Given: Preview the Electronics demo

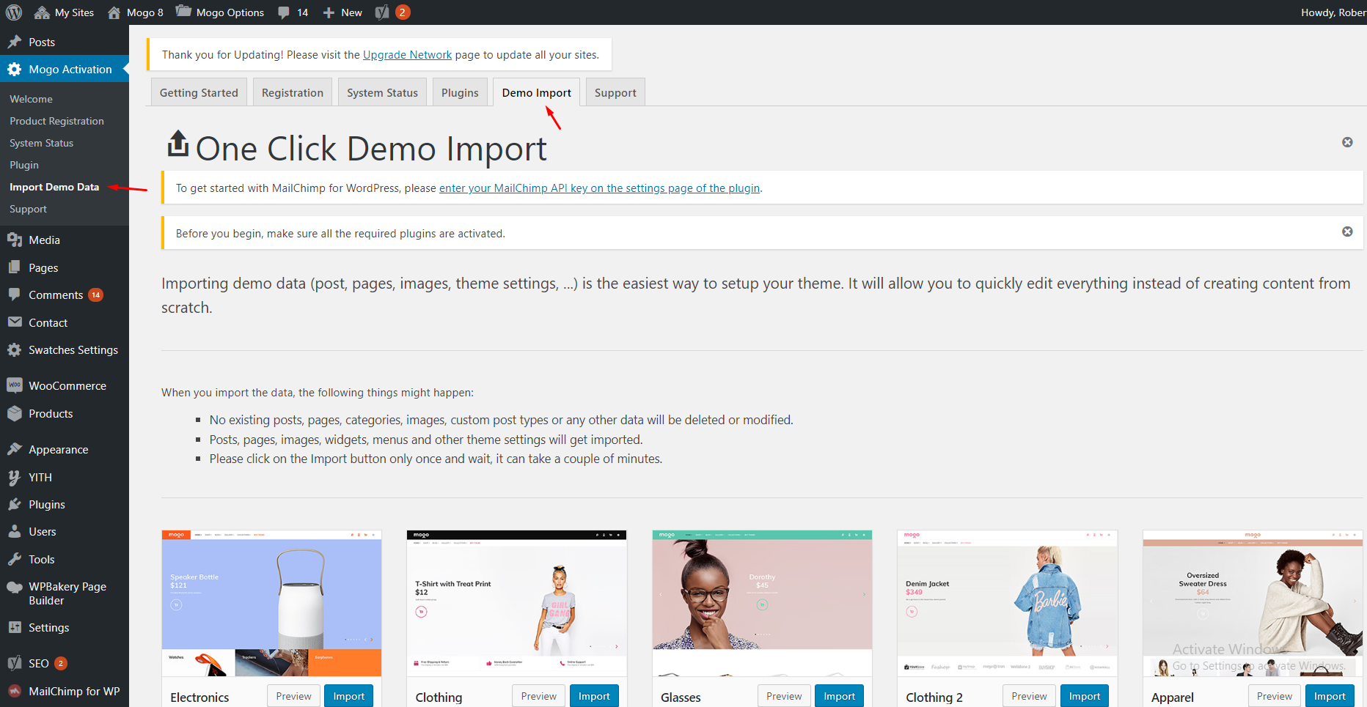Looking at the screenshot, I should 293,696.
